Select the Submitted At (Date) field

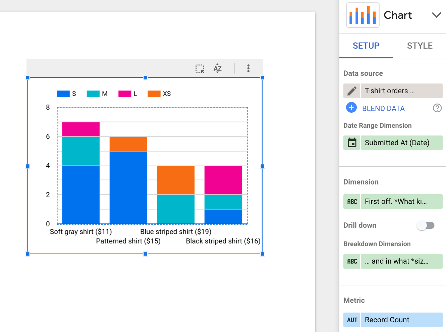pos(402,143)
